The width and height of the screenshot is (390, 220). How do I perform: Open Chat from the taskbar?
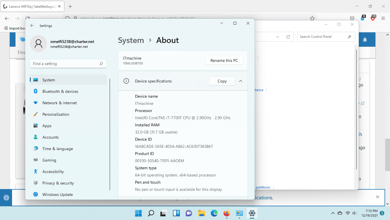(189, 213)
